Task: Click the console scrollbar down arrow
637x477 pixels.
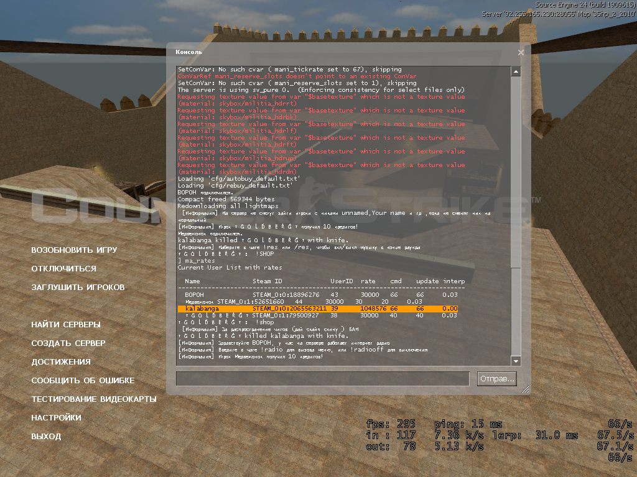Action: pos(516,361)
